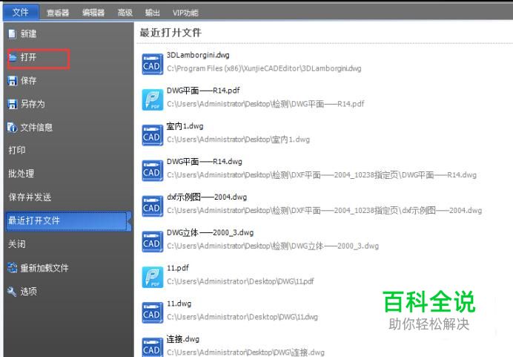Open recent file dxf示例图——2004.dwg
Image resolution: width=513 pixels, height=357 pixels.
(x=207, y=197)
